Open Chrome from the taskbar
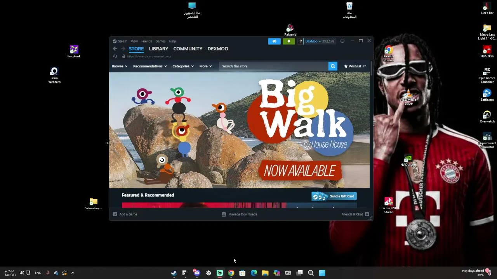The width and height of the screenshot is (497, 279). pos(231,273)
